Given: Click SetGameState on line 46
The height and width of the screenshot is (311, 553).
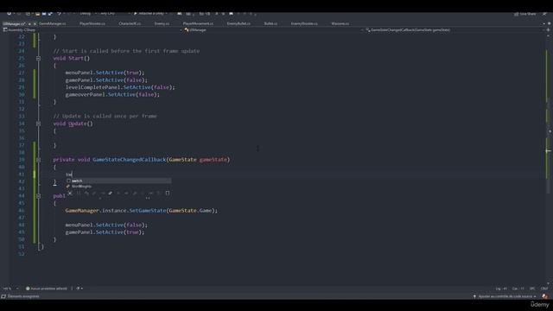Looking at the screenshot, I should pos(148,211).
